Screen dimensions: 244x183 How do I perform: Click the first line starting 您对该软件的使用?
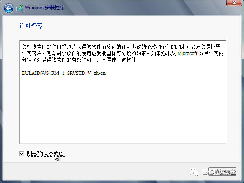point(121,47)
